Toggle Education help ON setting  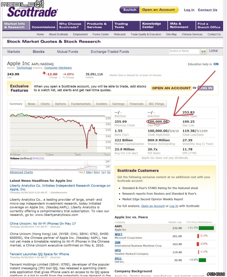click(216, 64)
